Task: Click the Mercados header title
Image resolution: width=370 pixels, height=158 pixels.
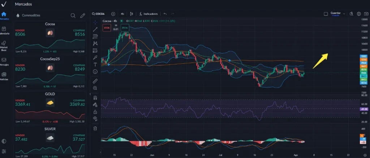Action: click(x=23, y=4)
